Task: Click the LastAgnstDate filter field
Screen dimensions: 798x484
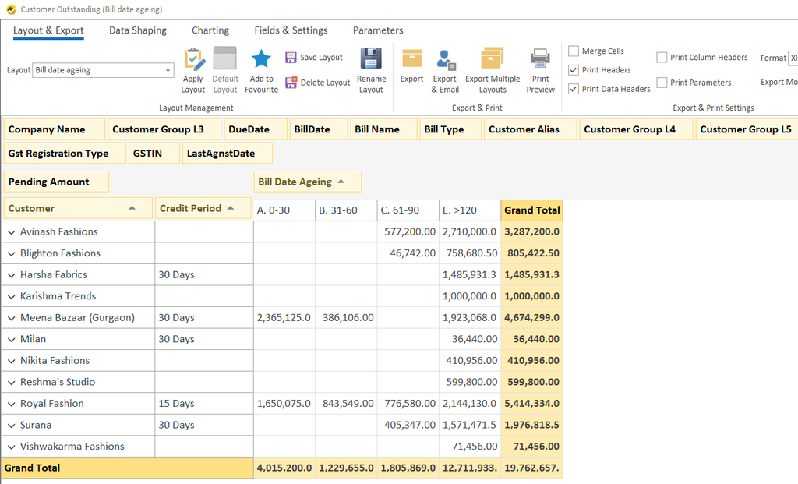Action: click(228, 154)
